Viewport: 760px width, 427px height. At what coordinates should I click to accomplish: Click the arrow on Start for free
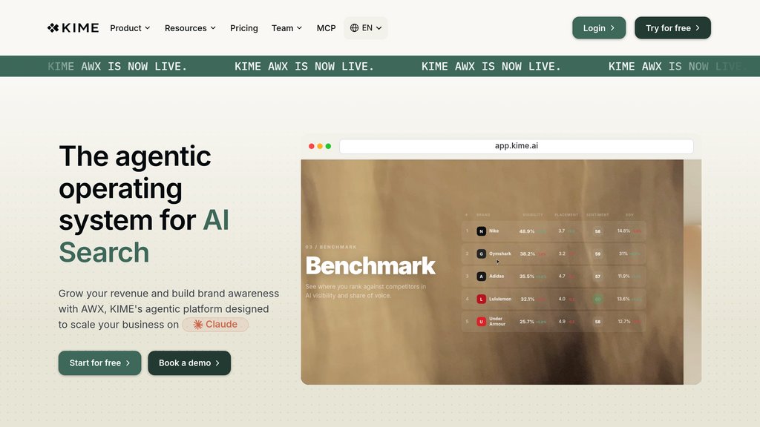click(x=128, y=363)
